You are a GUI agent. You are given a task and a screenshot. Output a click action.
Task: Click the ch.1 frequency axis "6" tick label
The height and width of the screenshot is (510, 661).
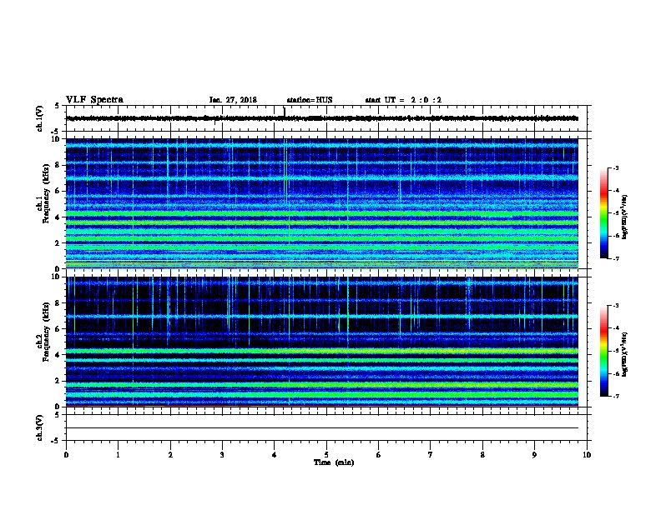(x=58, y=191)
